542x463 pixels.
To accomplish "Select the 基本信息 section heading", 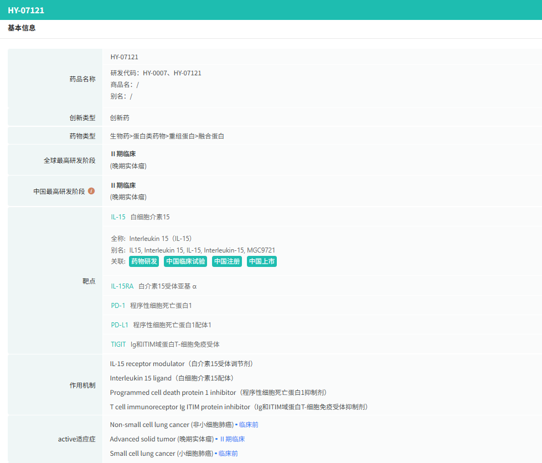I will pyautogui.click(x=22, y=28).
